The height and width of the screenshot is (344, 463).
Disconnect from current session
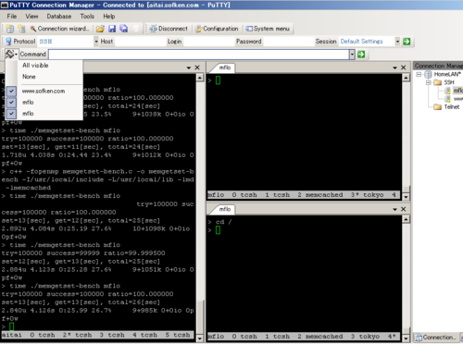[x=169, y=29]
